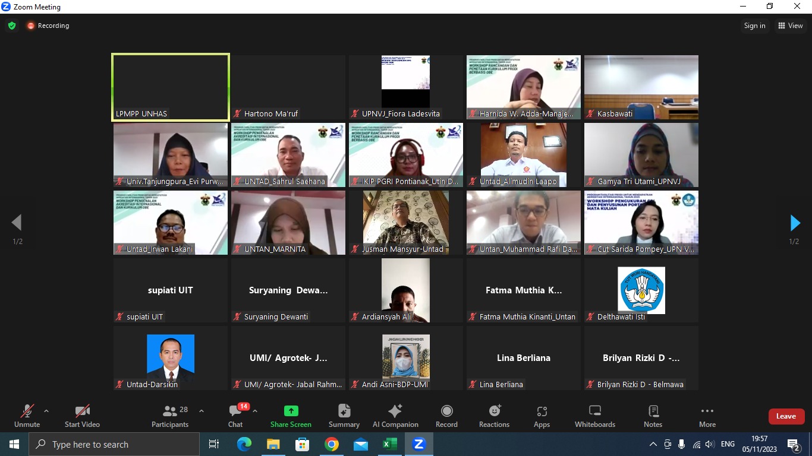Open the Reactions emoji panel
The width and height of the screenshot is (812, 456).
[x=494, y=416]
